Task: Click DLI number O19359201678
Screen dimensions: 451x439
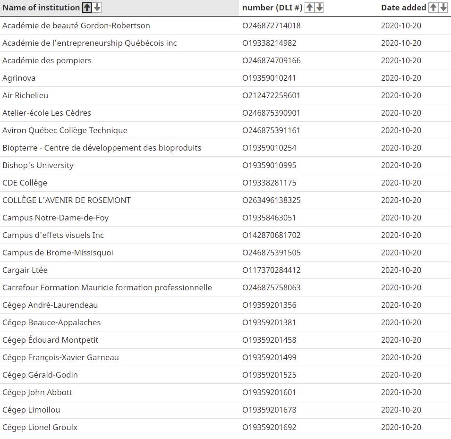Action: click(269, 410)
